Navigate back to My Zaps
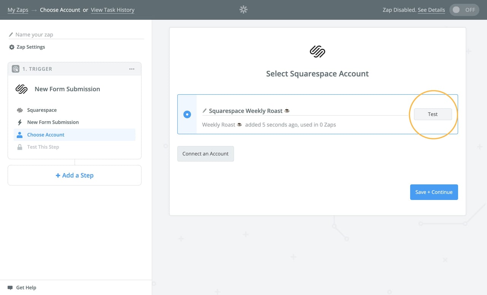The width and height of the screenshot is (487, 295). click(x=18, y=10)
